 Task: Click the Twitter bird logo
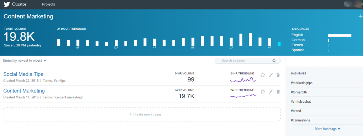[7, 4]
